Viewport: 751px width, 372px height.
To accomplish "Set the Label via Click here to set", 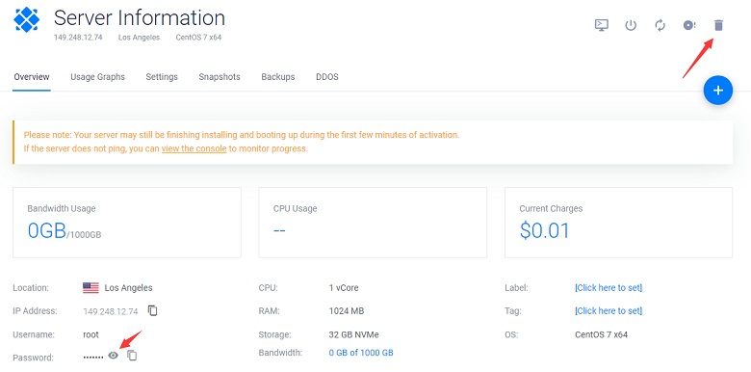I will point(609,287).
